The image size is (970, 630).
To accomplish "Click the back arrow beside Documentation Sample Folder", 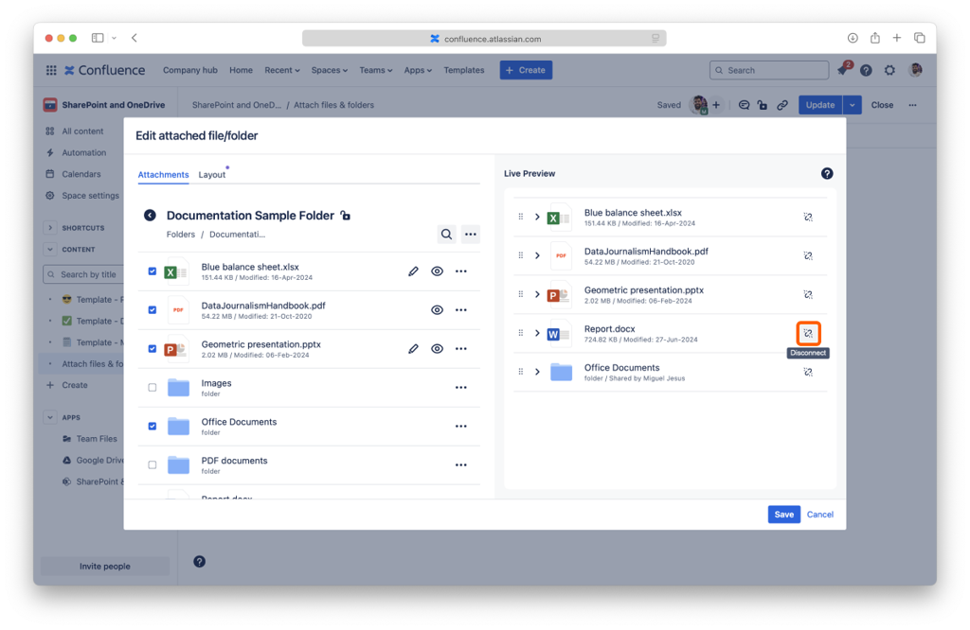I will coord(150,216).
